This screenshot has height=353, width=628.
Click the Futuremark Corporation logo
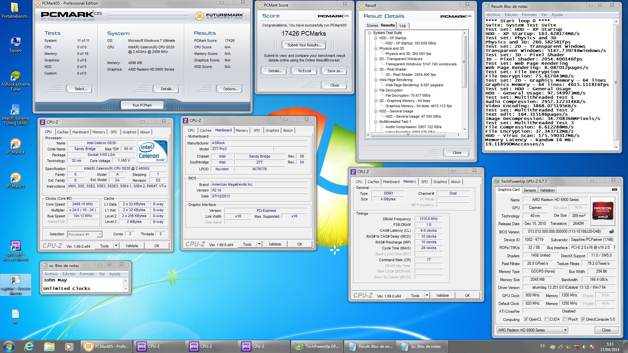tap(219, 16)
